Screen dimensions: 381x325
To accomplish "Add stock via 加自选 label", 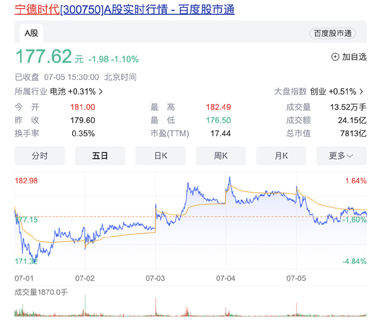I will (354, 57).
